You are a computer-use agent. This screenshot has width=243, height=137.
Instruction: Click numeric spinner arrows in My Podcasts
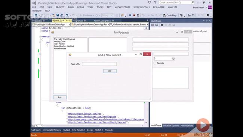pos(173,58)
